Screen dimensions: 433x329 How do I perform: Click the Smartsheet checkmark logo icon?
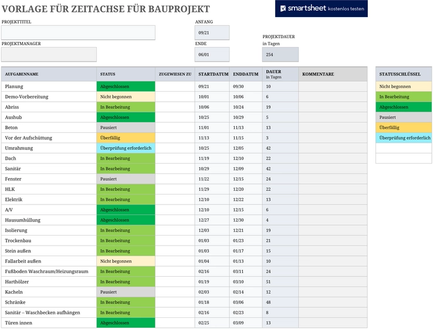coord(283,9)
